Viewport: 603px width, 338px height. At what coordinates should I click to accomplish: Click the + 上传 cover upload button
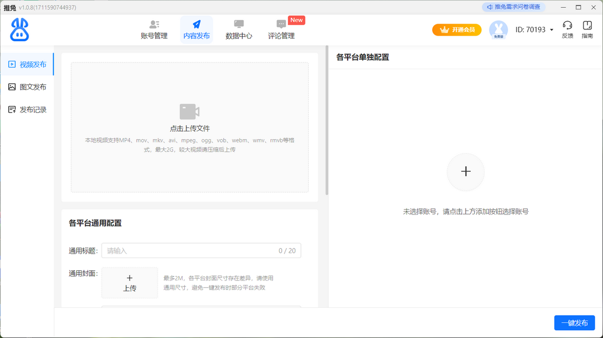[130, 283]
